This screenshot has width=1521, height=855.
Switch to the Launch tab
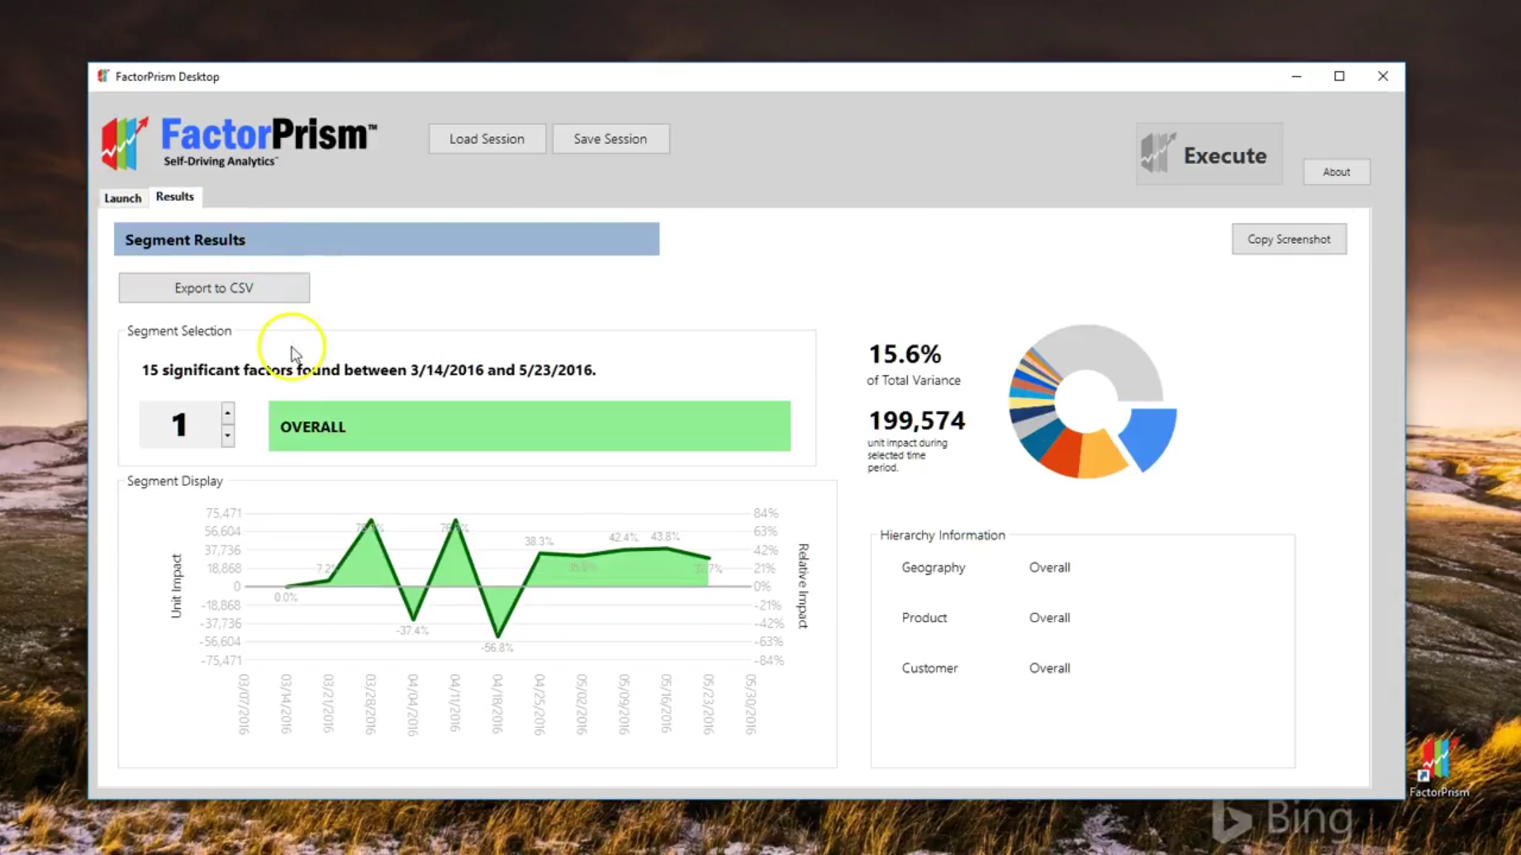tap(123, 198)
